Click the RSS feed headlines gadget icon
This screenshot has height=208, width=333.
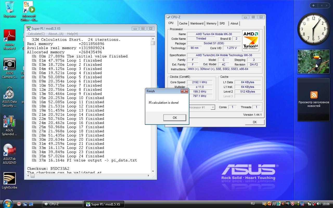(314, 95)
